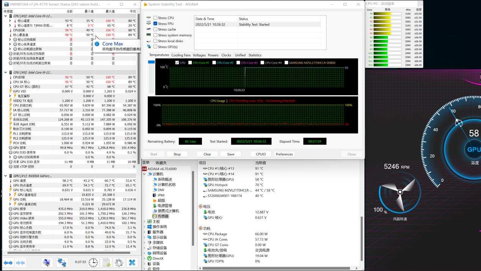Switch to Powers tab

[213, 55]
